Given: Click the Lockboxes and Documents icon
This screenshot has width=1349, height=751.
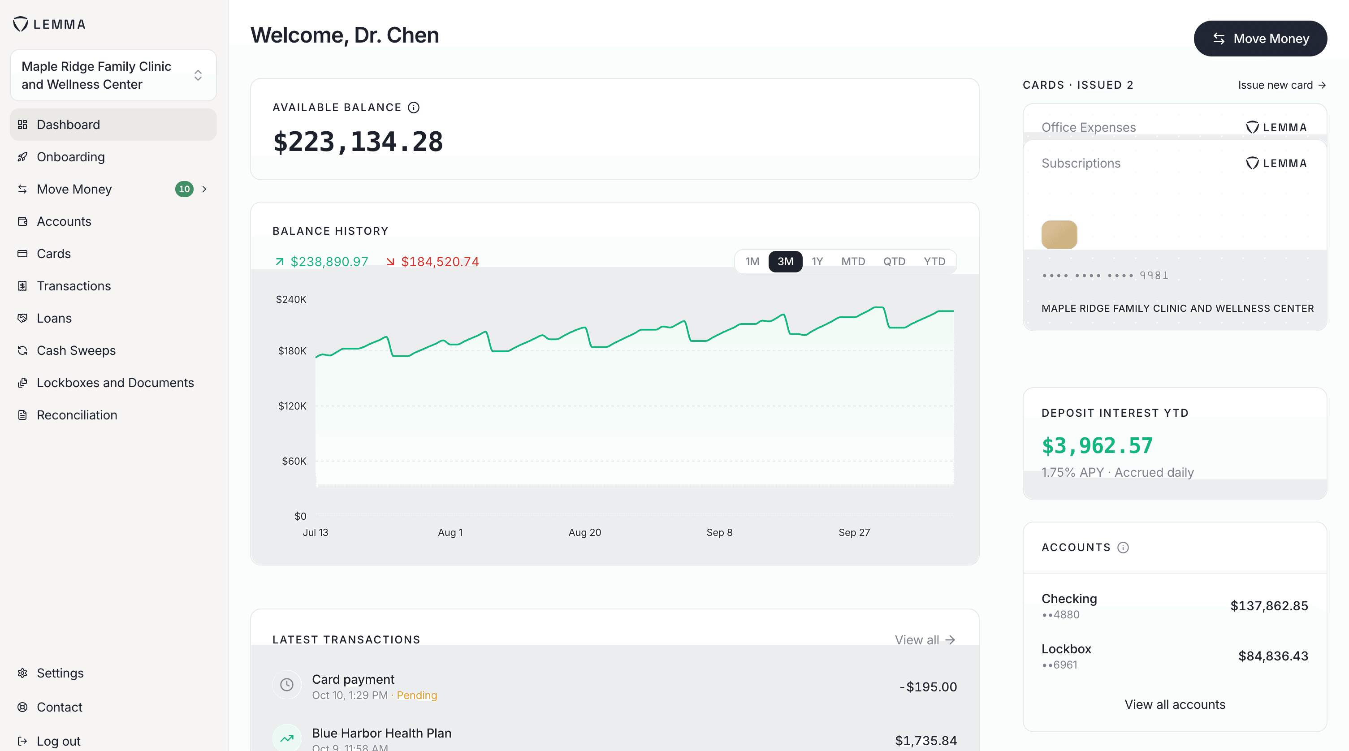Looking at the screenshot, I should (x=22, y=383).
